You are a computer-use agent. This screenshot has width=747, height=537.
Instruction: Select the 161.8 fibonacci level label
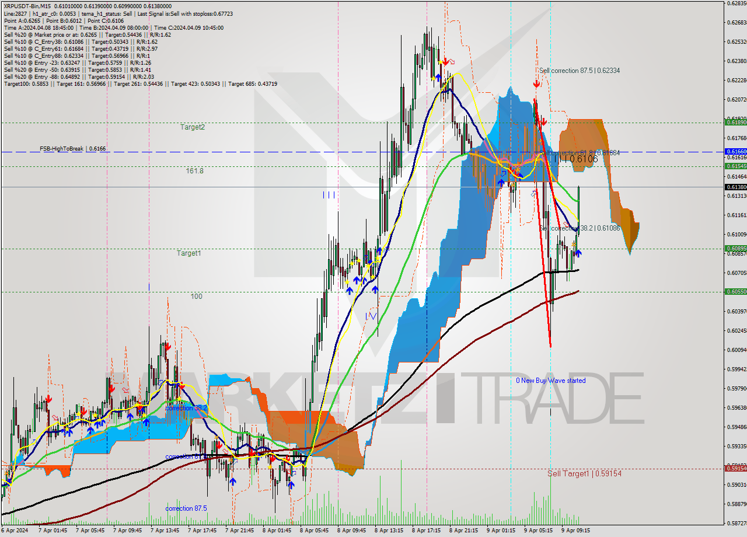194,171
